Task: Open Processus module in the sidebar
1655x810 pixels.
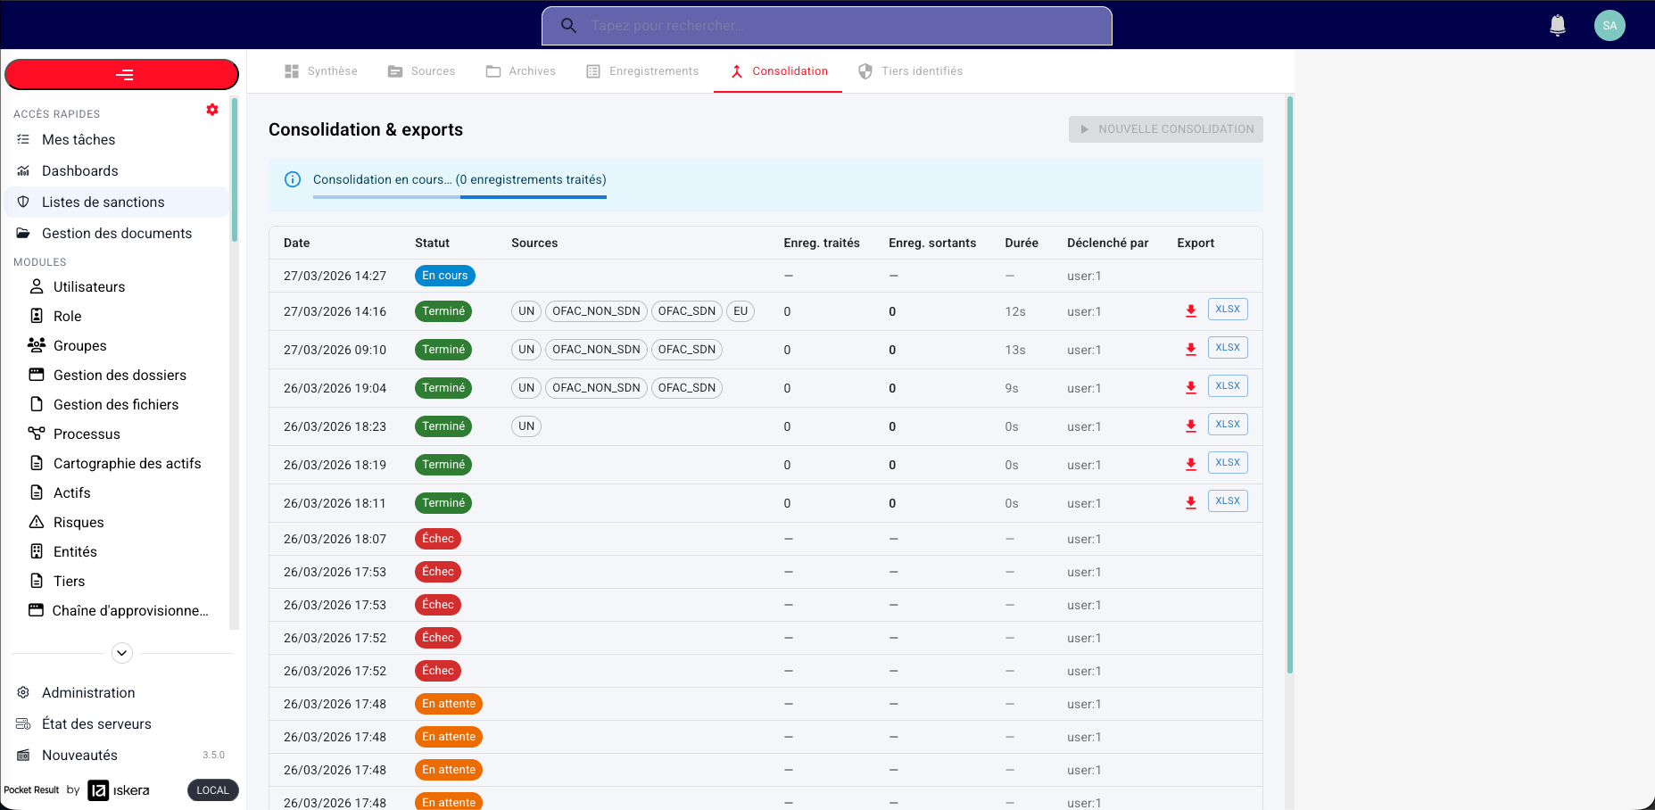Action: pos(87,434)
